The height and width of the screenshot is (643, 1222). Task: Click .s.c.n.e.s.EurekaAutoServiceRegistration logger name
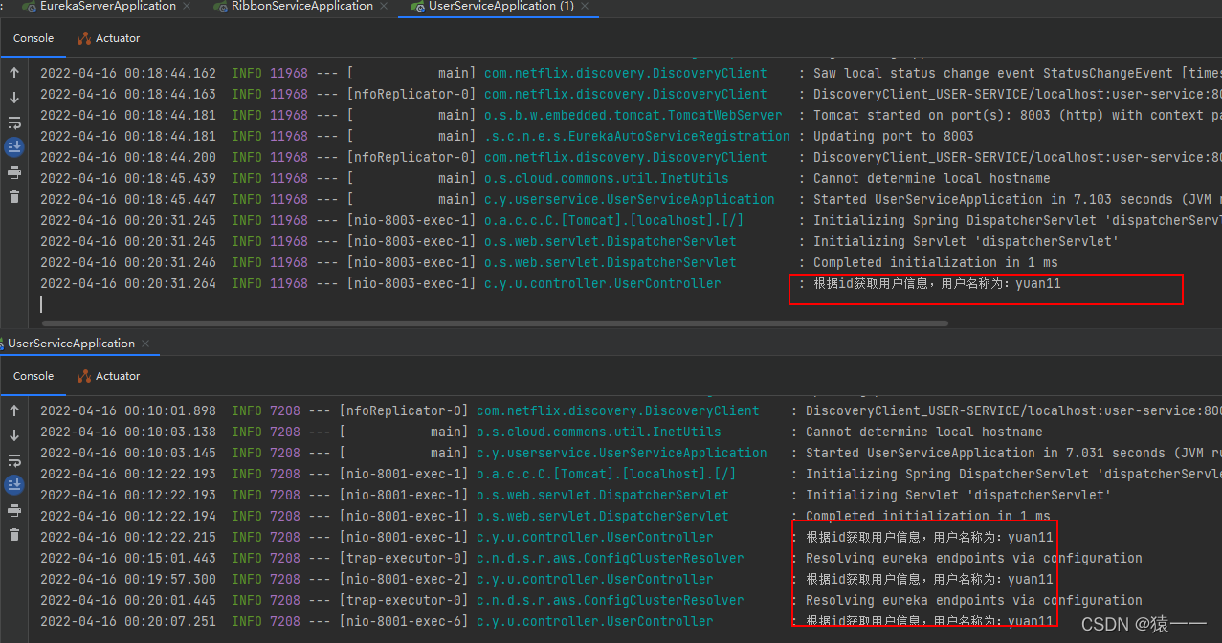pos(637,136)
